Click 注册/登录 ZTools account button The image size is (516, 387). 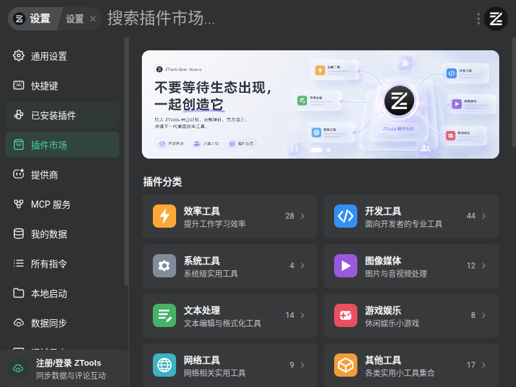point(64,368)
